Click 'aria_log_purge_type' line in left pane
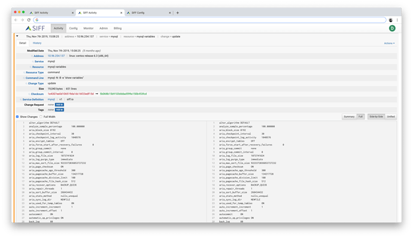413x237 pixels. tap(50, 159)
